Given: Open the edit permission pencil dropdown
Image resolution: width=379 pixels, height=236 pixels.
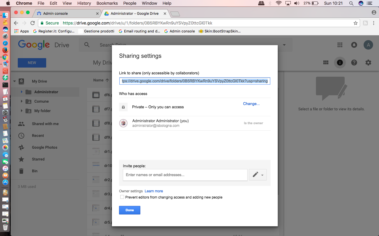Looking at the screenshot, I should click(258, 175).
